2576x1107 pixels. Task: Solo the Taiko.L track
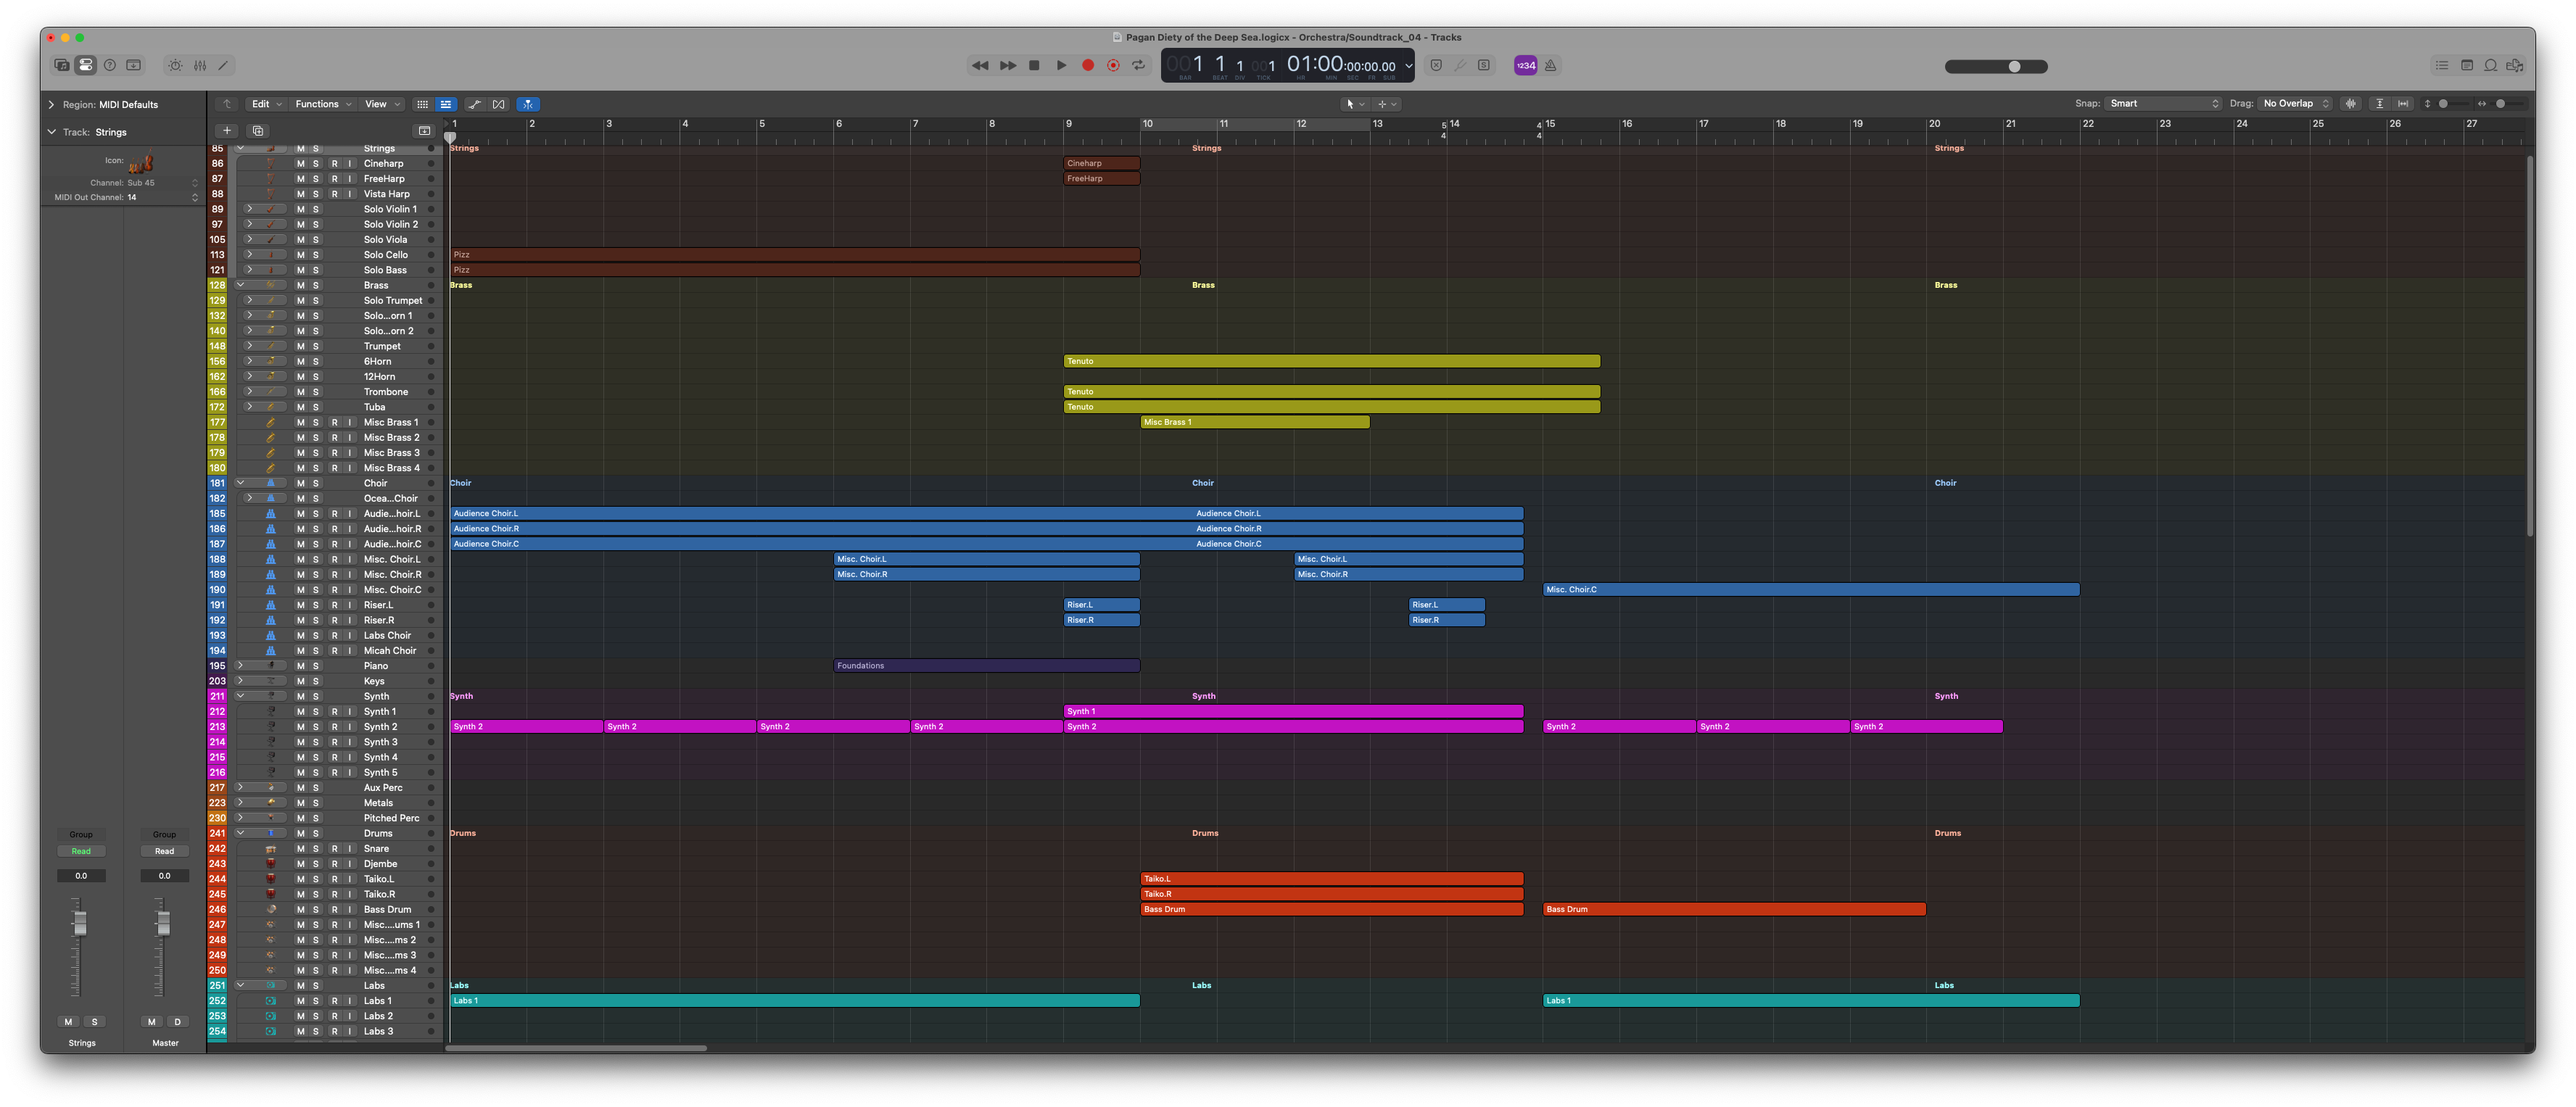coord(316,879)
